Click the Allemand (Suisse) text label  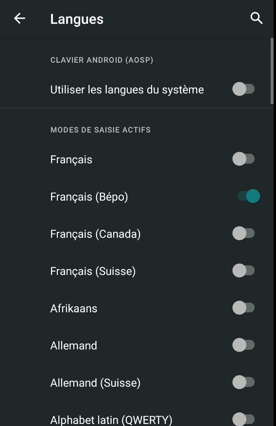(95, 383)
